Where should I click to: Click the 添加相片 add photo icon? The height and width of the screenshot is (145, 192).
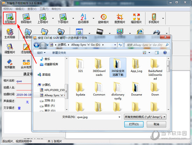pyautogui.click(x=9, y=18)
